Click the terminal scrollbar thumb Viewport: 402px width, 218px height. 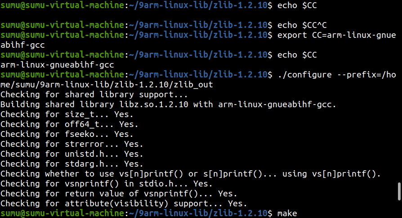point(399,191)
